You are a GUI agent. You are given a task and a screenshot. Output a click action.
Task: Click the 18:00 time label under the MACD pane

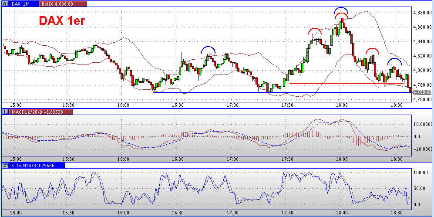(342, 159)
